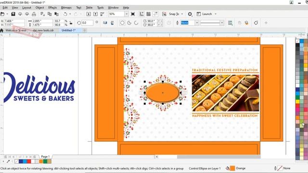The image size is (308, 173).
Task: Click the orange swatch in document palette
Action: coord(41,161)
